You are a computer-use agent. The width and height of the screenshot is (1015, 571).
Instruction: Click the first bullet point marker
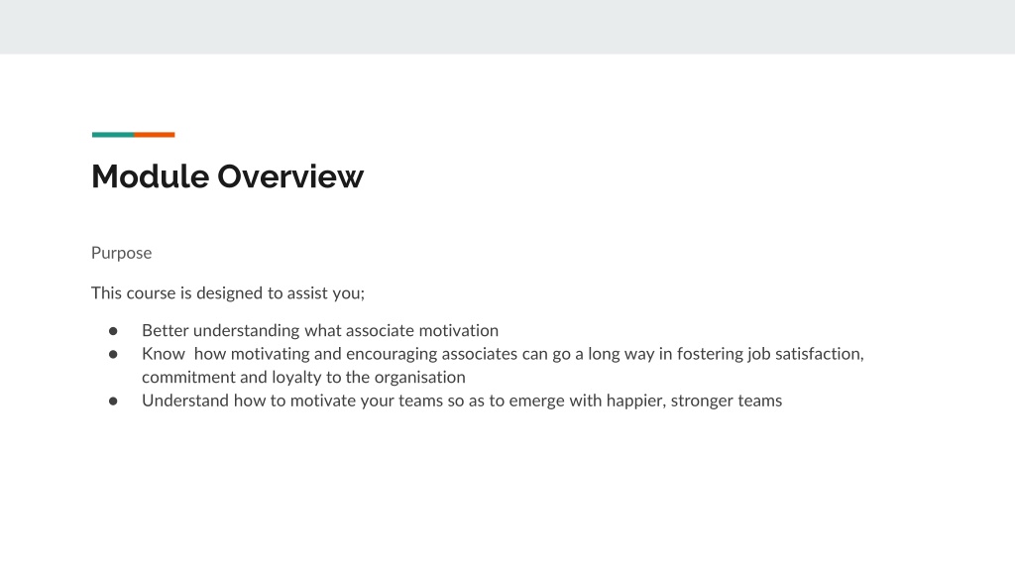pos(113,331)
